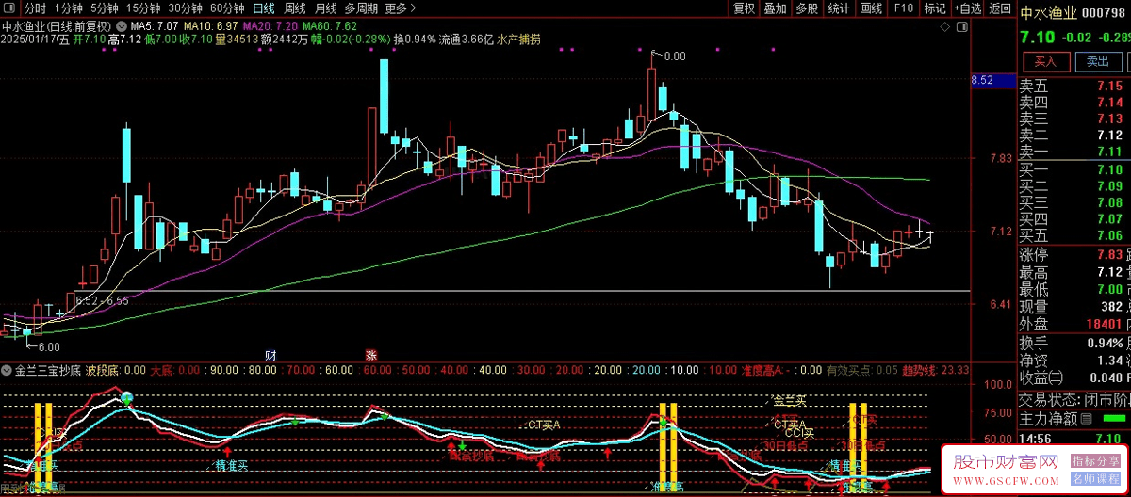Click the MA60: 7.62 label
1131x497 pixels.
(x=330, y=26)
